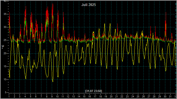
Task: Click the 25 degree axis label
Action: (x=5, y=40)
